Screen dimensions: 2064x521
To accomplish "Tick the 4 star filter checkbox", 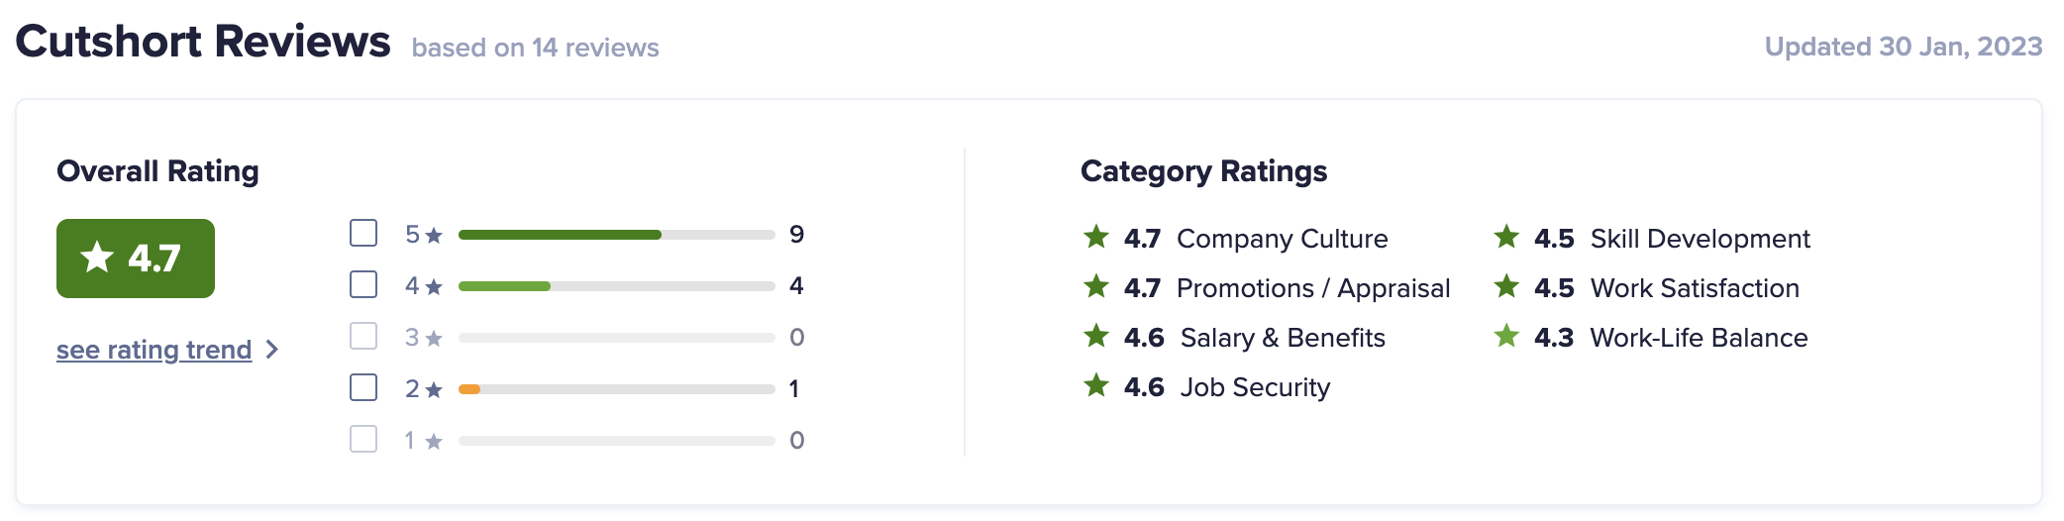I will (363, 284).
